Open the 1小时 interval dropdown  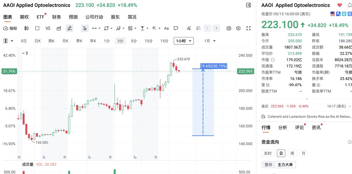coord(184,41)
